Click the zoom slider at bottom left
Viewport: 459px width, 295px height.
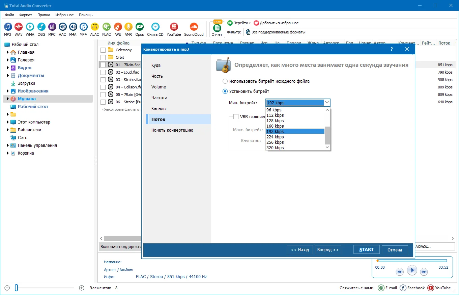[16, 288]
